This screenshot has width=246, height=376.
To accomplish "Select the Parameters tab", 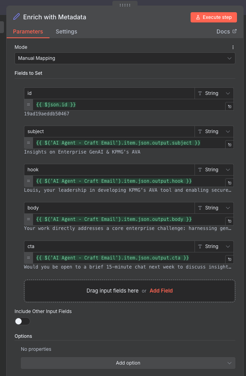I will click(x=28, y=31).
